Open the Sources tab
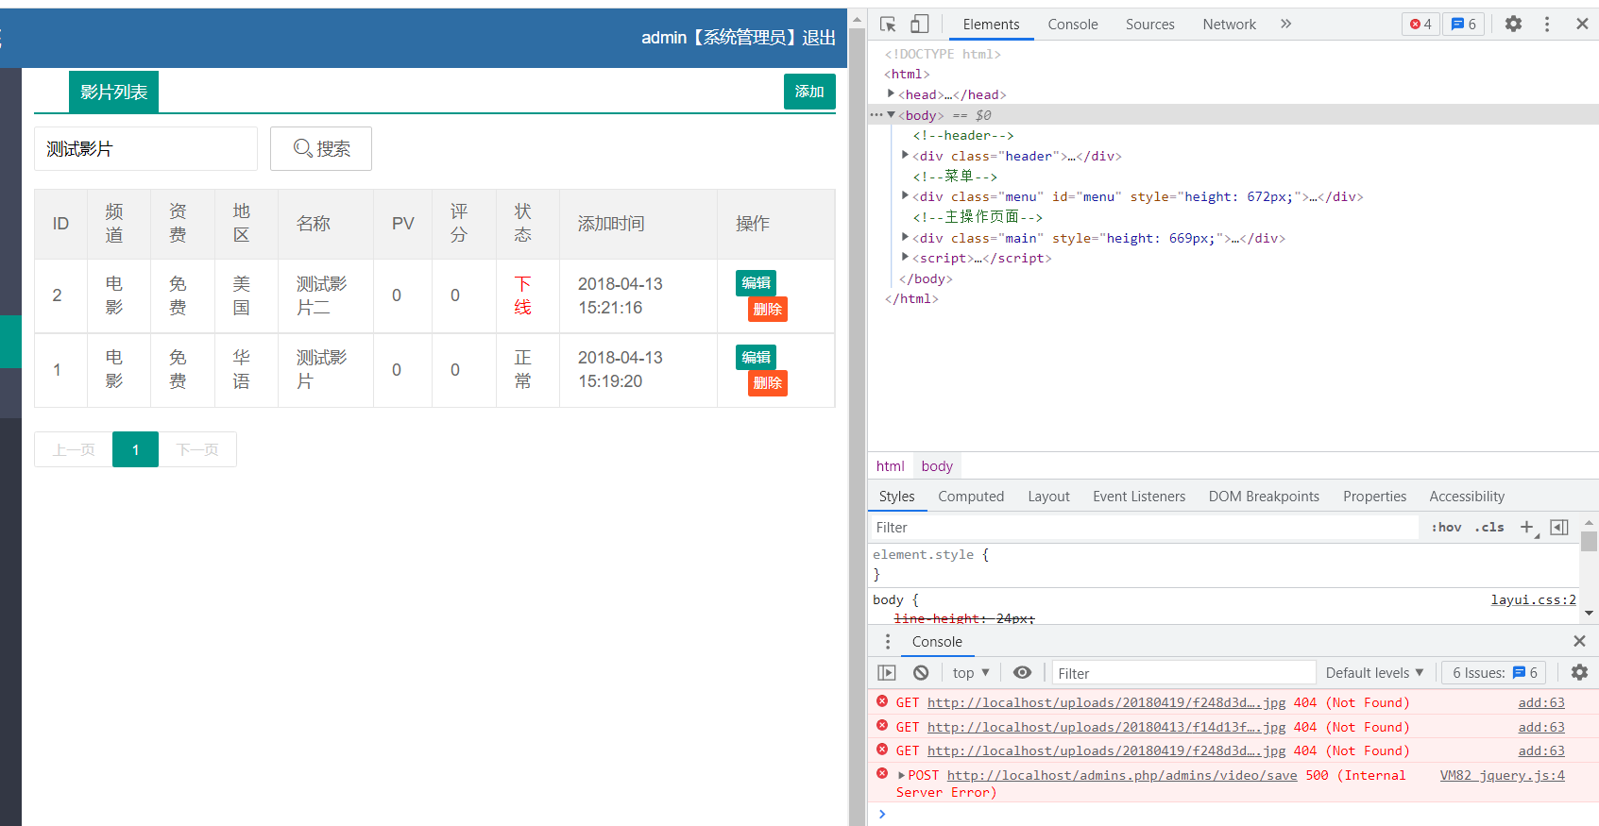The width and height of the screenshot is (1599, 826). pos(1149,25)
